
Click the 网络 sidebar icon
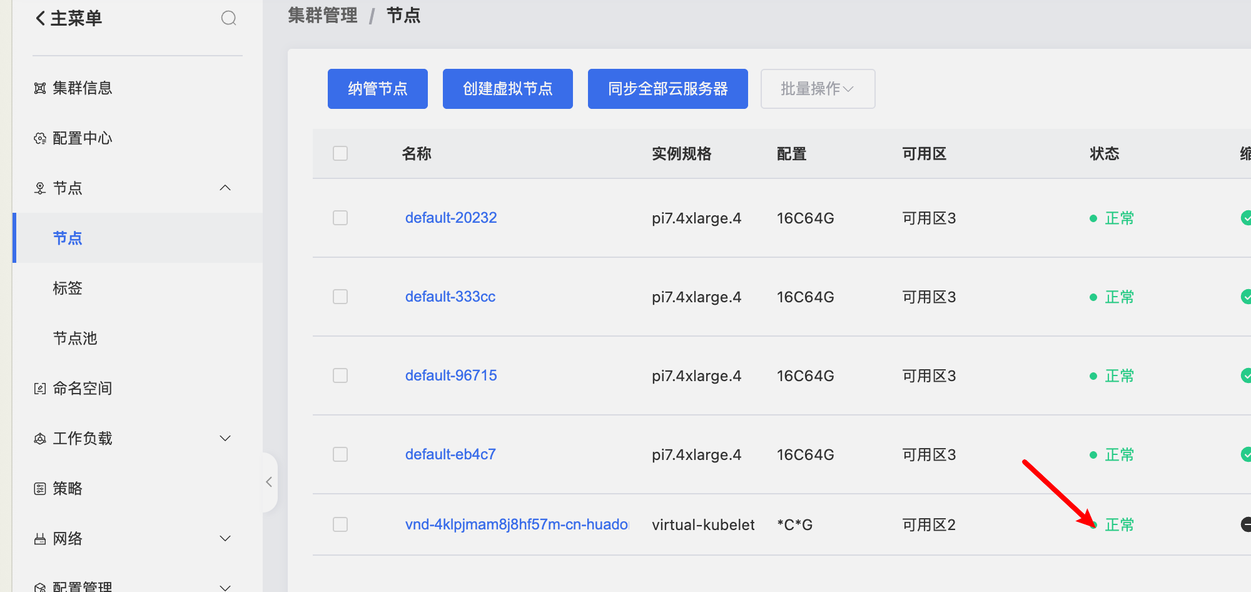coord(40,539)
